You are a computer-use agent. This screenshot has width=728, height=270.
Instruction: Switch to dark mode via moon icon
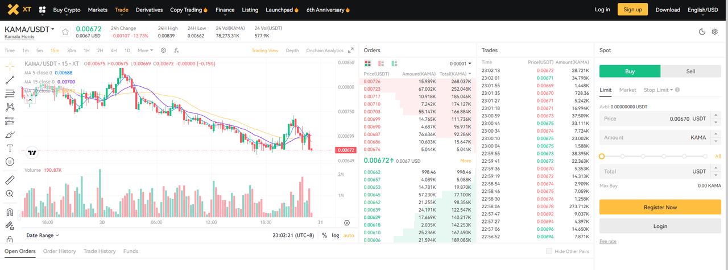coord(702,32)
